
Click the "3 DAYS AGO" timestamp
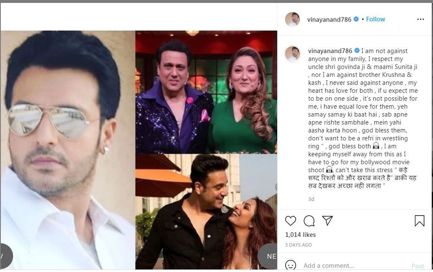pos(298,245)
